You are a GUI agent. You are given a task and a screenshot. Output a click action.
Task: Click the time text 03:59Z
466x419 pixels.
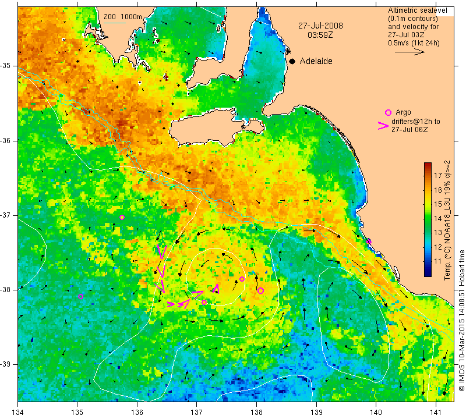click(320, 35)
